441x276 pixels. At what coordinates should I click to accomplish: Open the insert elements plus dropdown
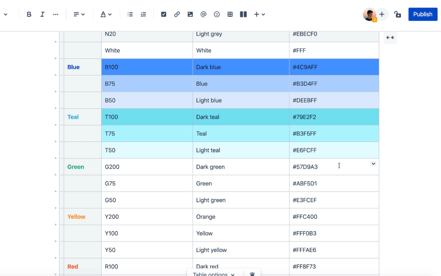[x=259, y=14]
